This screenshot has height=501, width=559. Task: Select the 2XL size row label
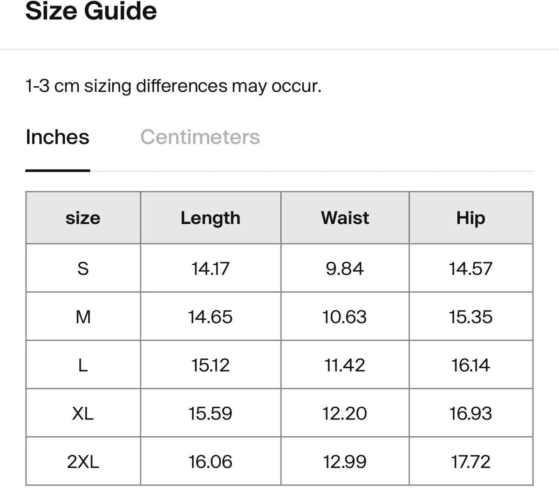tap(83, 461)
